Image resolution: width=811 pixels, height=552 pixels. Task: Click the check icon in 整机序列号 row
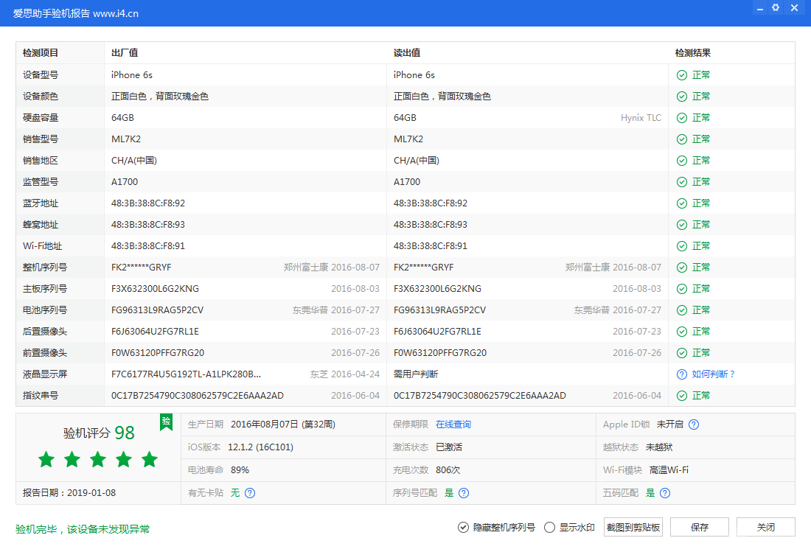(682, 268)
